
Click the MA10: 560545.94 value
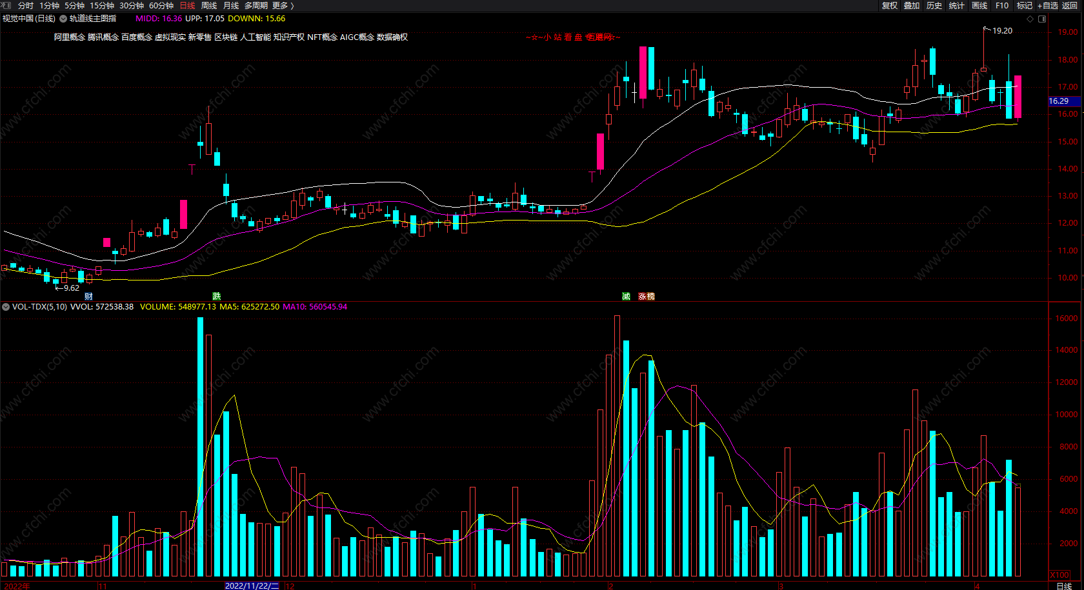click(x=315, y=307)
